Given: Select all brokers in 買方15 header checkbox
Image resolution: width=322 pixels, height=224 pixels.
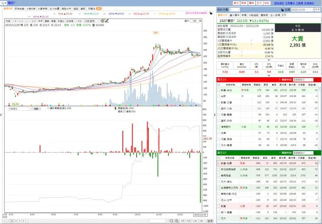Looking at the screenshot, I should tap(218, 85).
